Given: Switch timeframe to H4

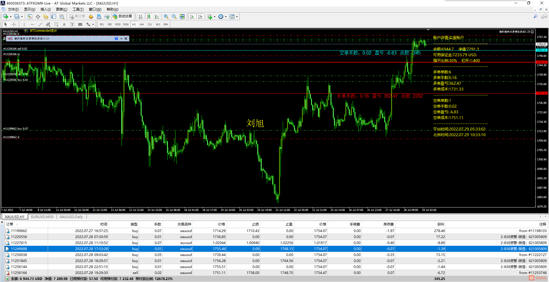Looking at the screenshot, I should click(x=142, y=25).
